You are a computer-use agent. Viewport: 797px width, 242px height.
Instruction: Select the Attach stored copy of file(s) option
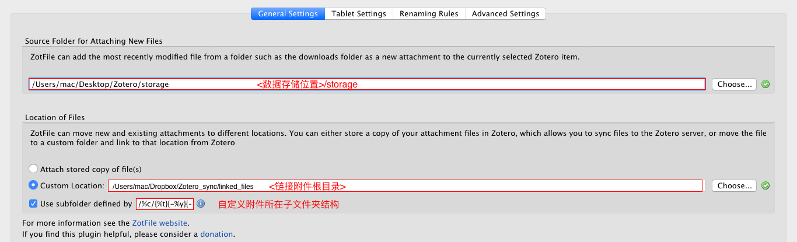point(33,169)
